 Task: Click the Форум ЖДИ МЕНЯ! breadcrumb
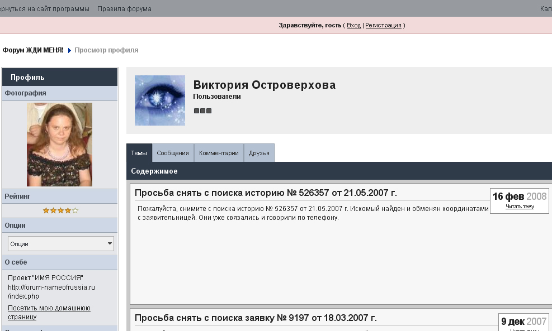point(33,50)
